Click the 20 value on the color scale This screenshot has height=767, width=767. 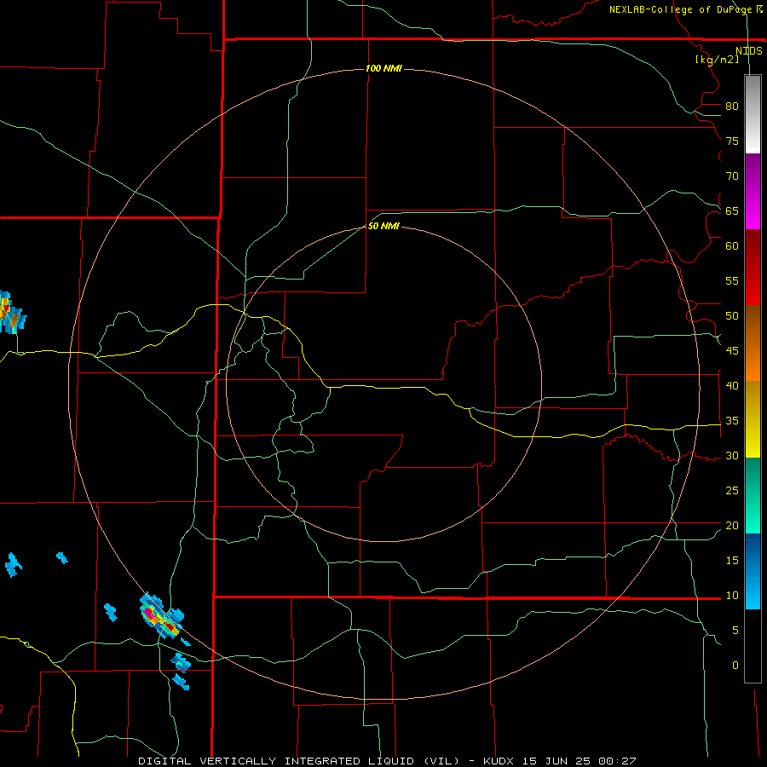(x=732, y=526)
